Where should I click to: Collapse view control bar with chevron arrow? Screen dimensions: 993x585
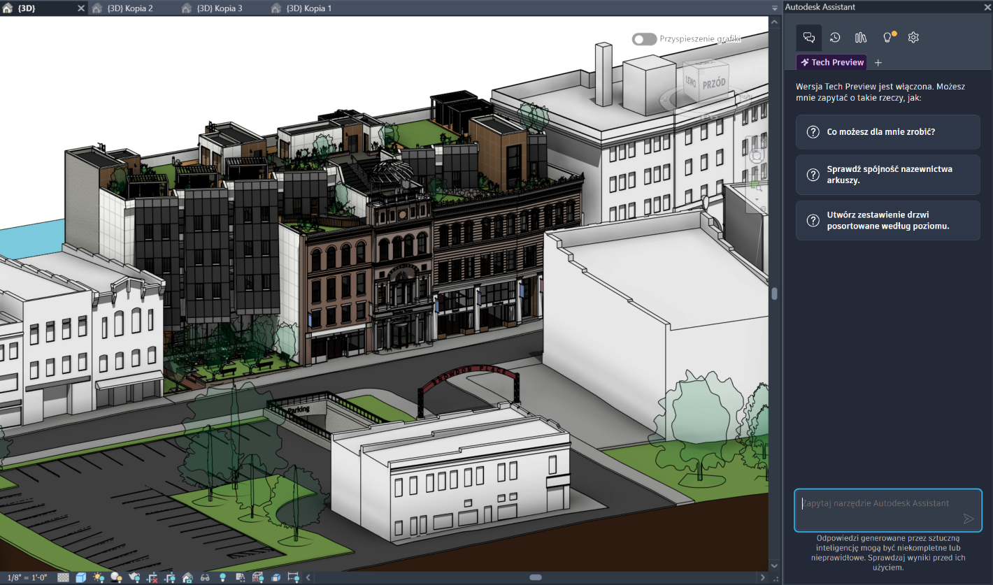pos(308,577)
